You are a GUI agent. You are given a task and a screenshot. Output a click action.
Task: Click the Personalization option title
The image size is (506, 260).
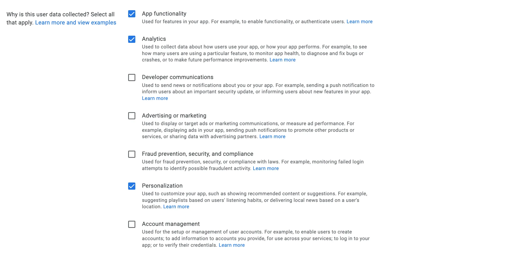pos(162,186)
